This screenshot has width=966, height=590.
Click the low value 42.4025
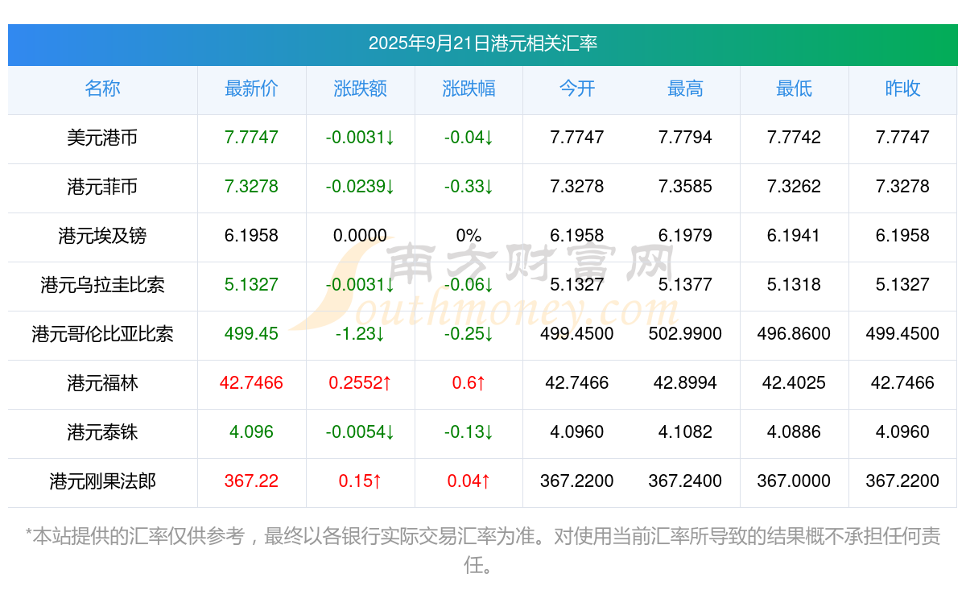click(x=794, y=383)
